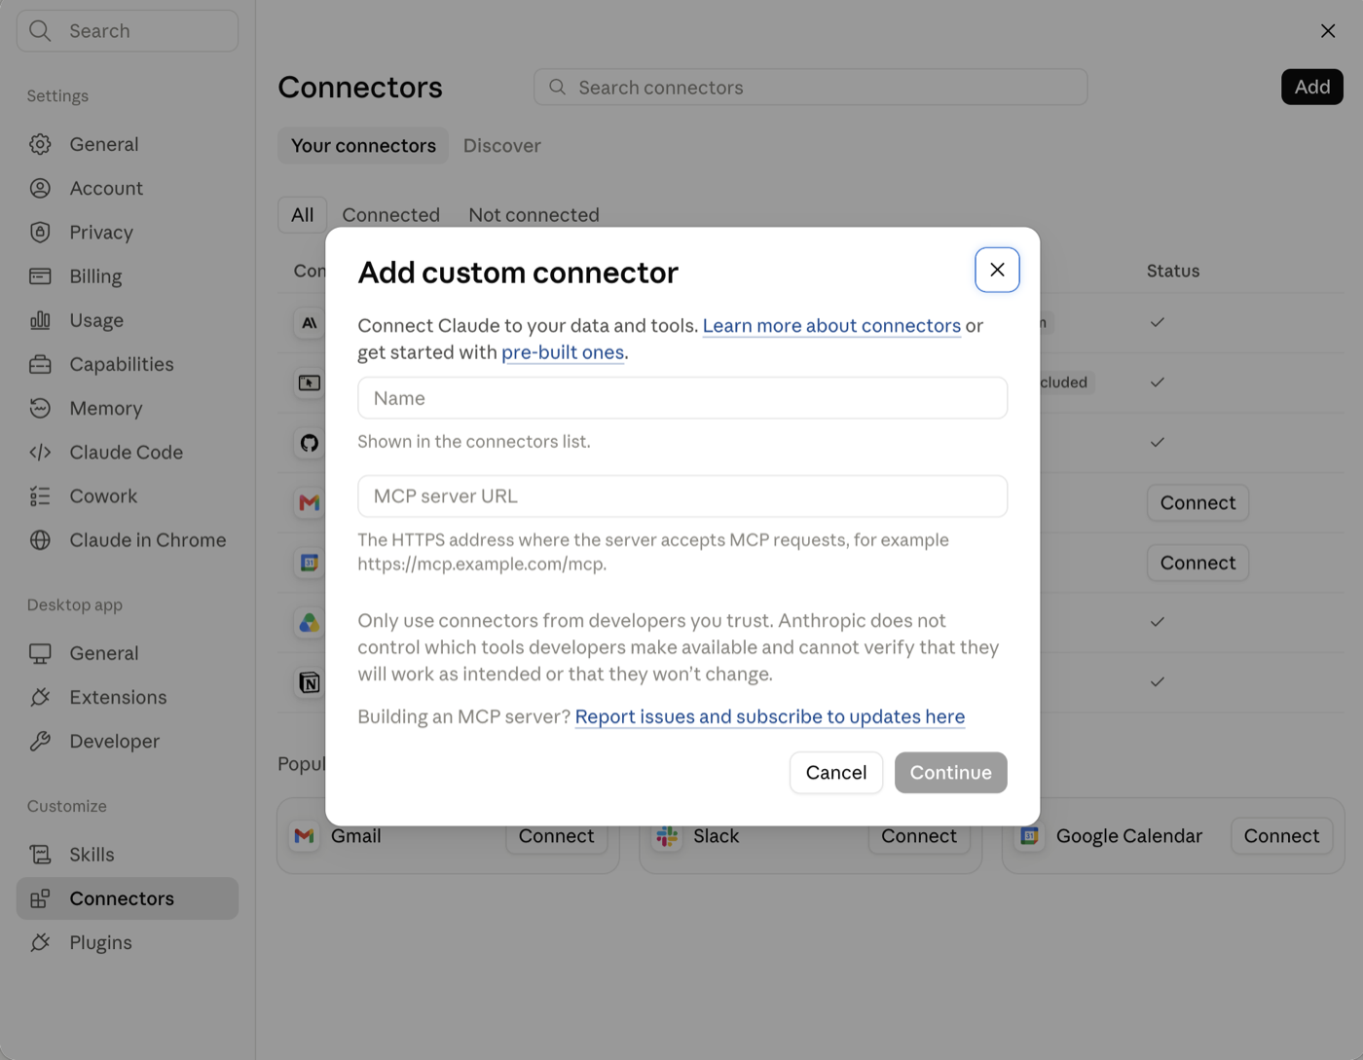Connect Slack from the Popular cards
Image resolution: width=1363 pixels, height=1060 pixels.
[x=918, y=836]
